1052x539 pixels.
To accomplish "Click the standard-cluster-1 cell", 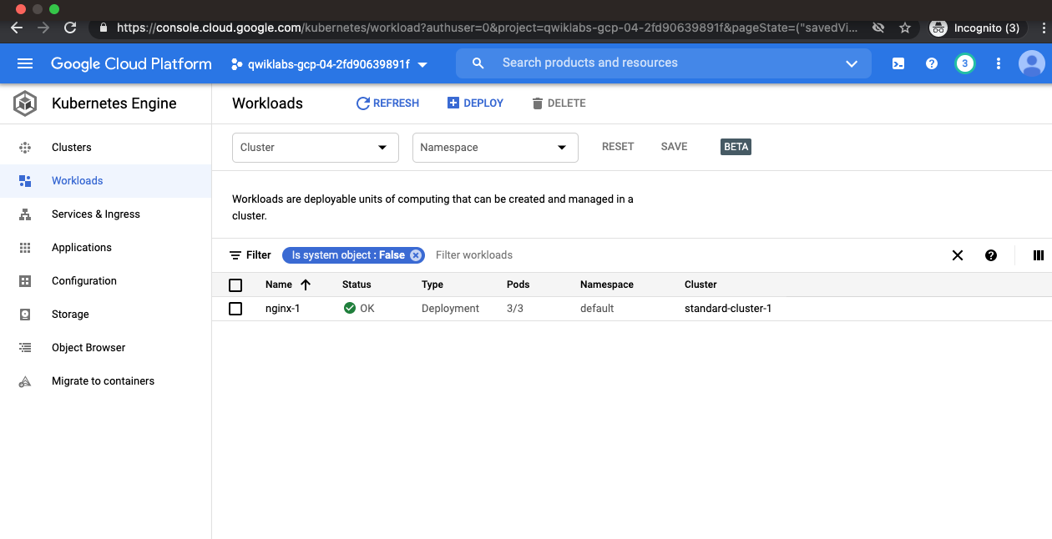I will (x=728, y=309).
